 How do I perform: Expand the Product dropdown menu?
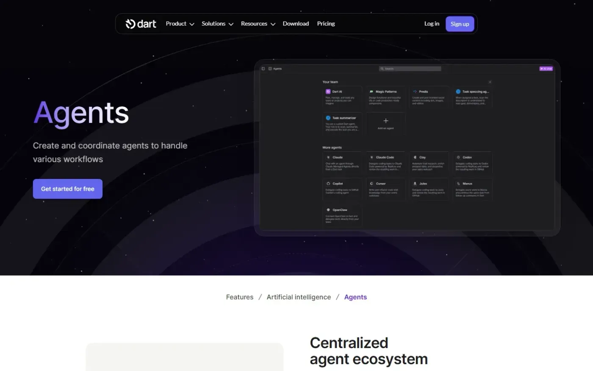point(180,24)
